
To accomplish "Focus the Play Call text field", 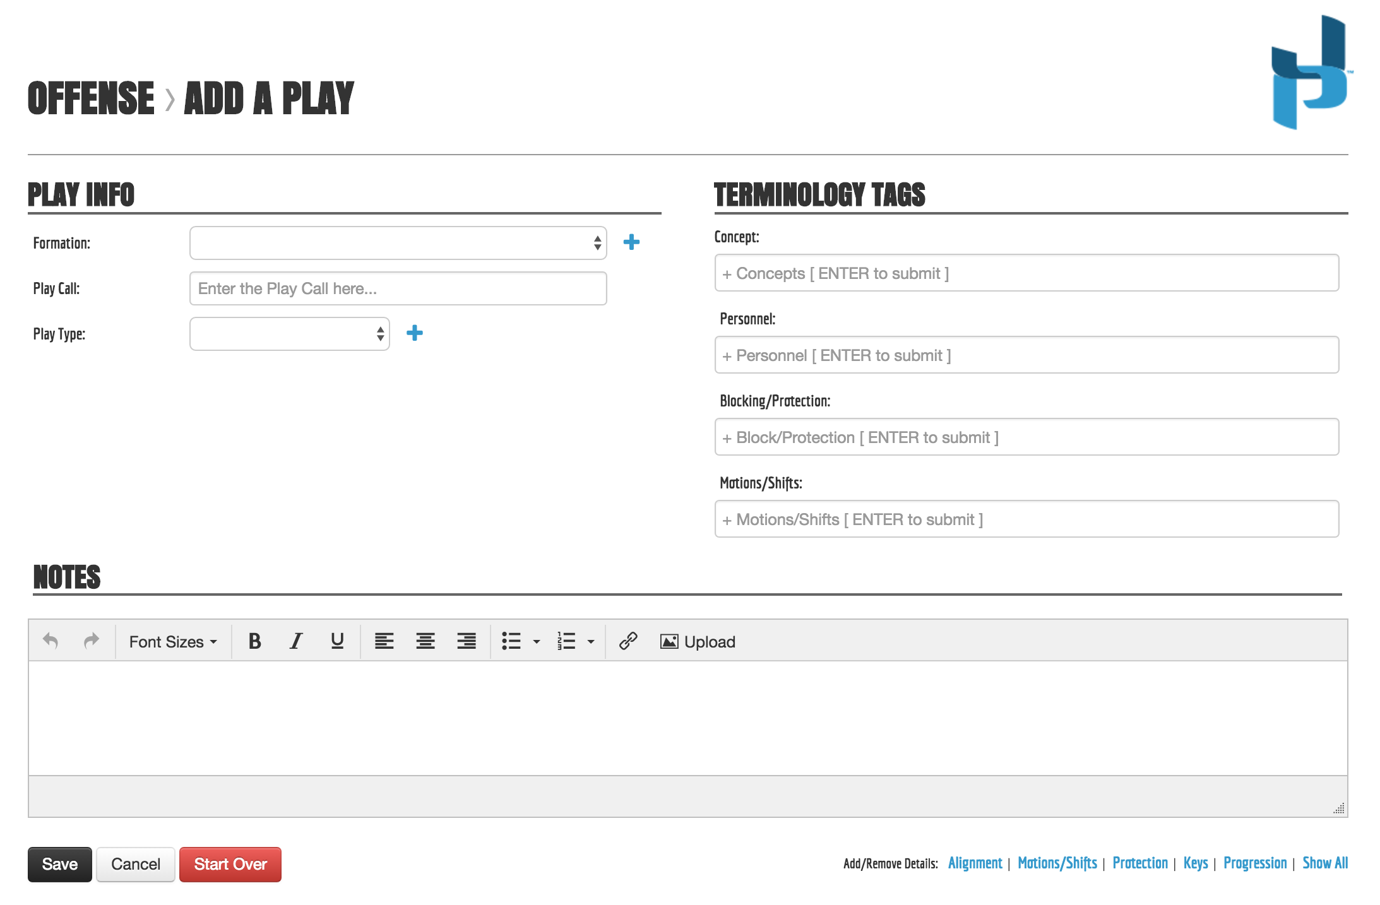I will pyautogui.click(x=398, y=288).
